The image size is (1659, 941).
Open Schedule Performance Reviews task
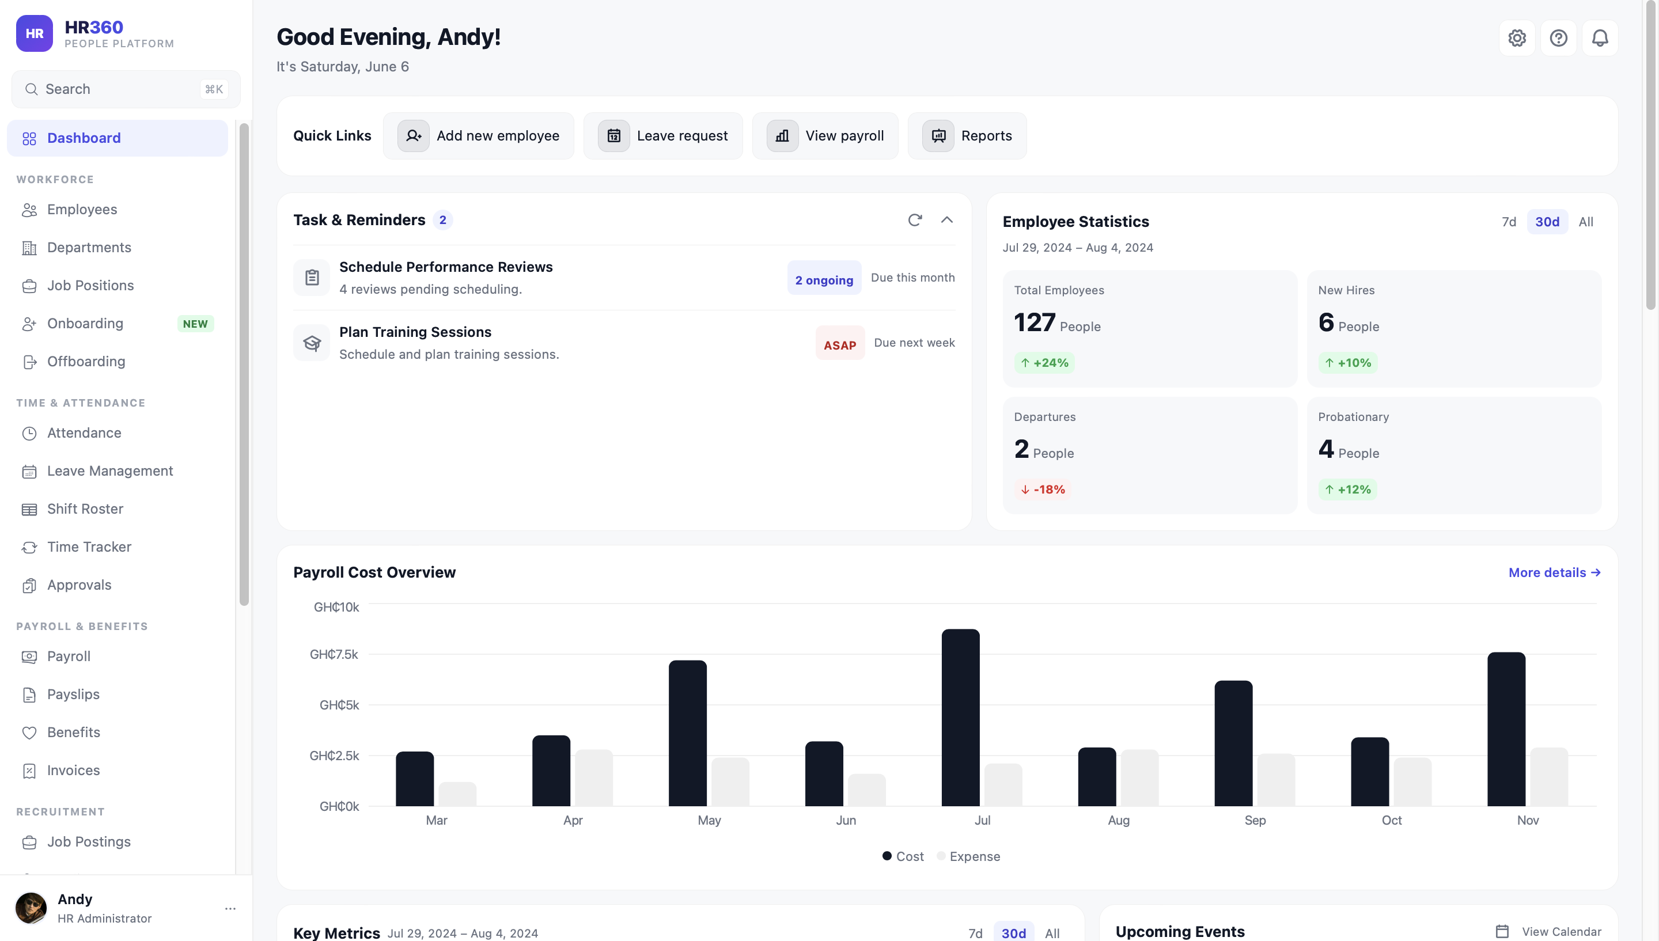[624, 278]
